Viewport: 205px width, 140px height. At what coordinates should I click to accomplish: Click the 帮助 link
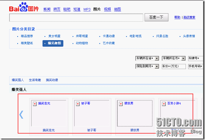pyautogui.click(x=177, y=17)
